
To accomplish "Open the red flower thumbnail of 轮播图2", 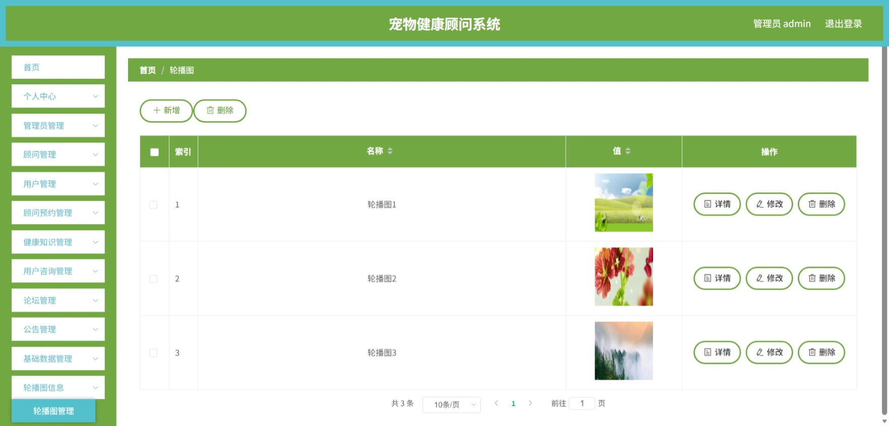I will click(624, 277).
